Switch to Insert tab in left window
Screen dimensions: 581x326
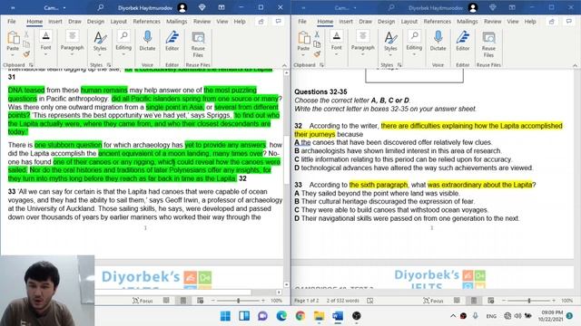(x=55, y=22)
